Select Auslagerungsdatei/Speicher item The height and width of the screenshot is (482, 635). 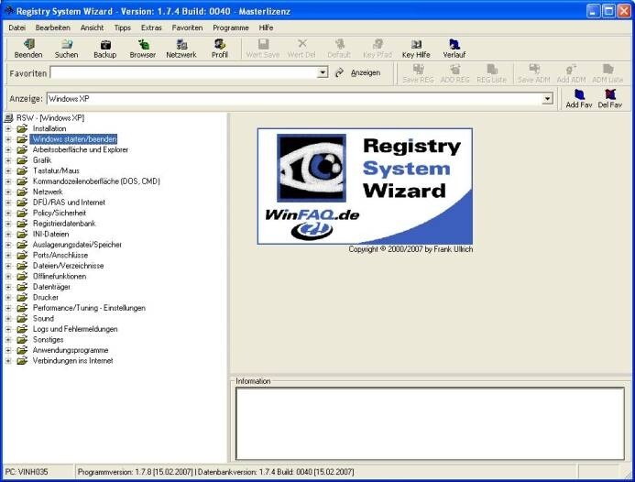point(77,245)
